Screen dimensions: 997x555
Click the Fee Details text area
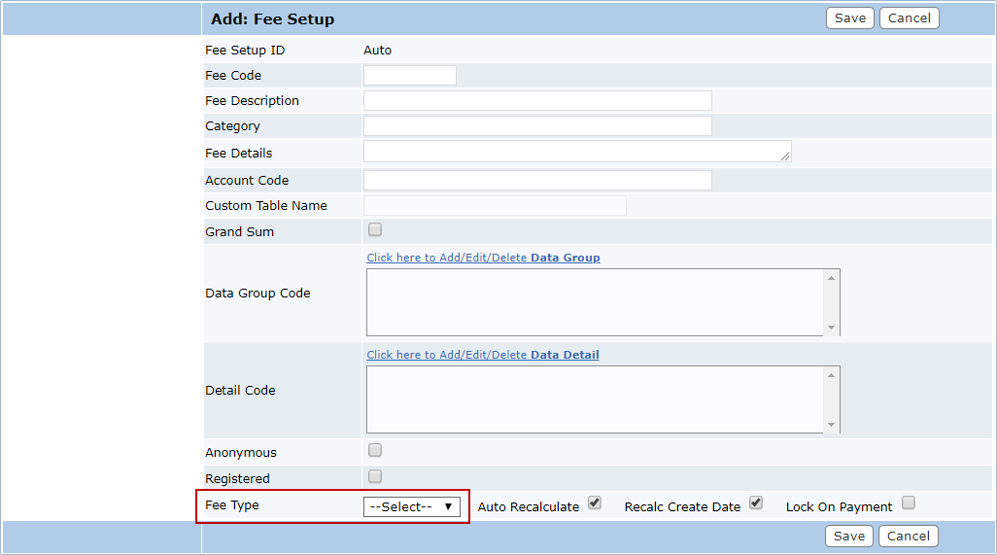[576, 152]
